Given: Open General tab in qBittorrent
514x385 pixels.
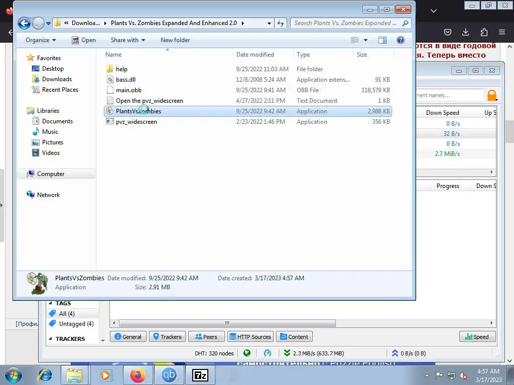Looking at the screenshot, I should click(128, 336).
